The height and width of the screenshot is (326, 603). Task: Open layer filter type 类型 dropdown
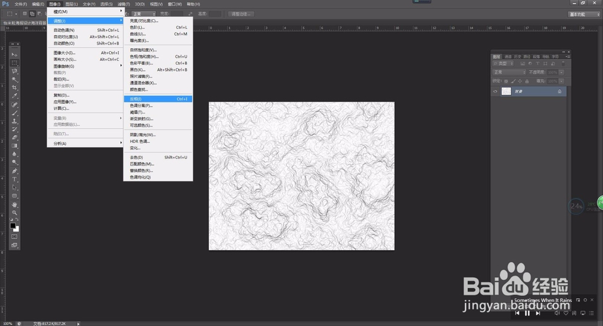503,63
